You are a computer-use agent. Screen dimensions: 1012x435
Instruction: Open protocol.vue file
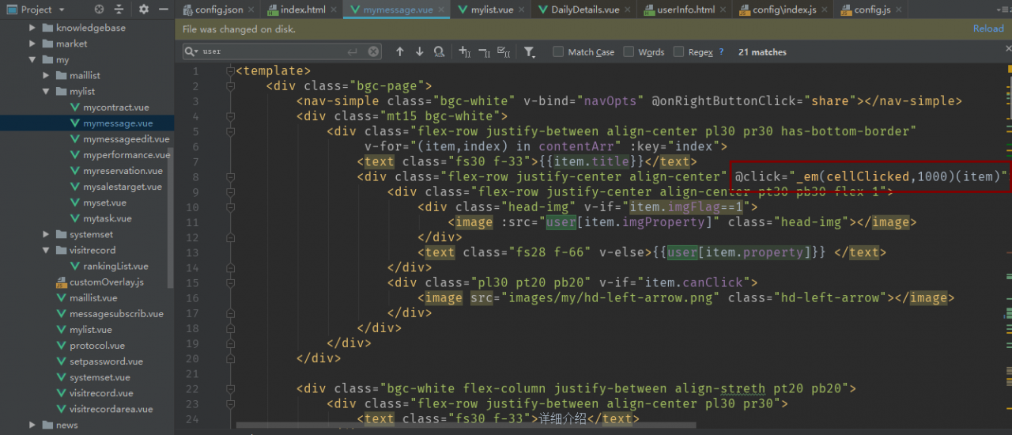(x=96, y=346)
